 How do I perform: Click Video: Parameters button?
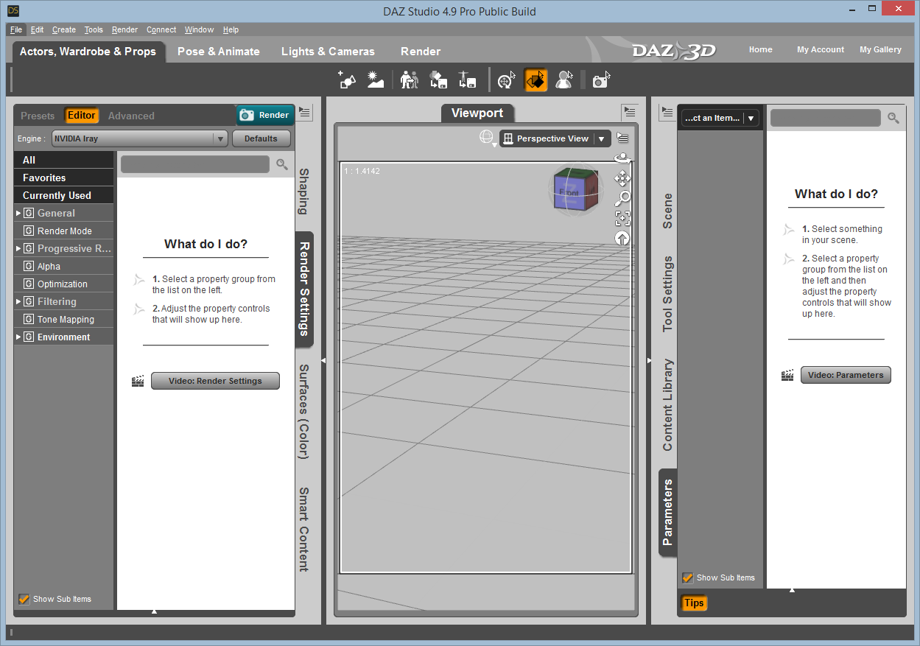(x=846, y=375)
